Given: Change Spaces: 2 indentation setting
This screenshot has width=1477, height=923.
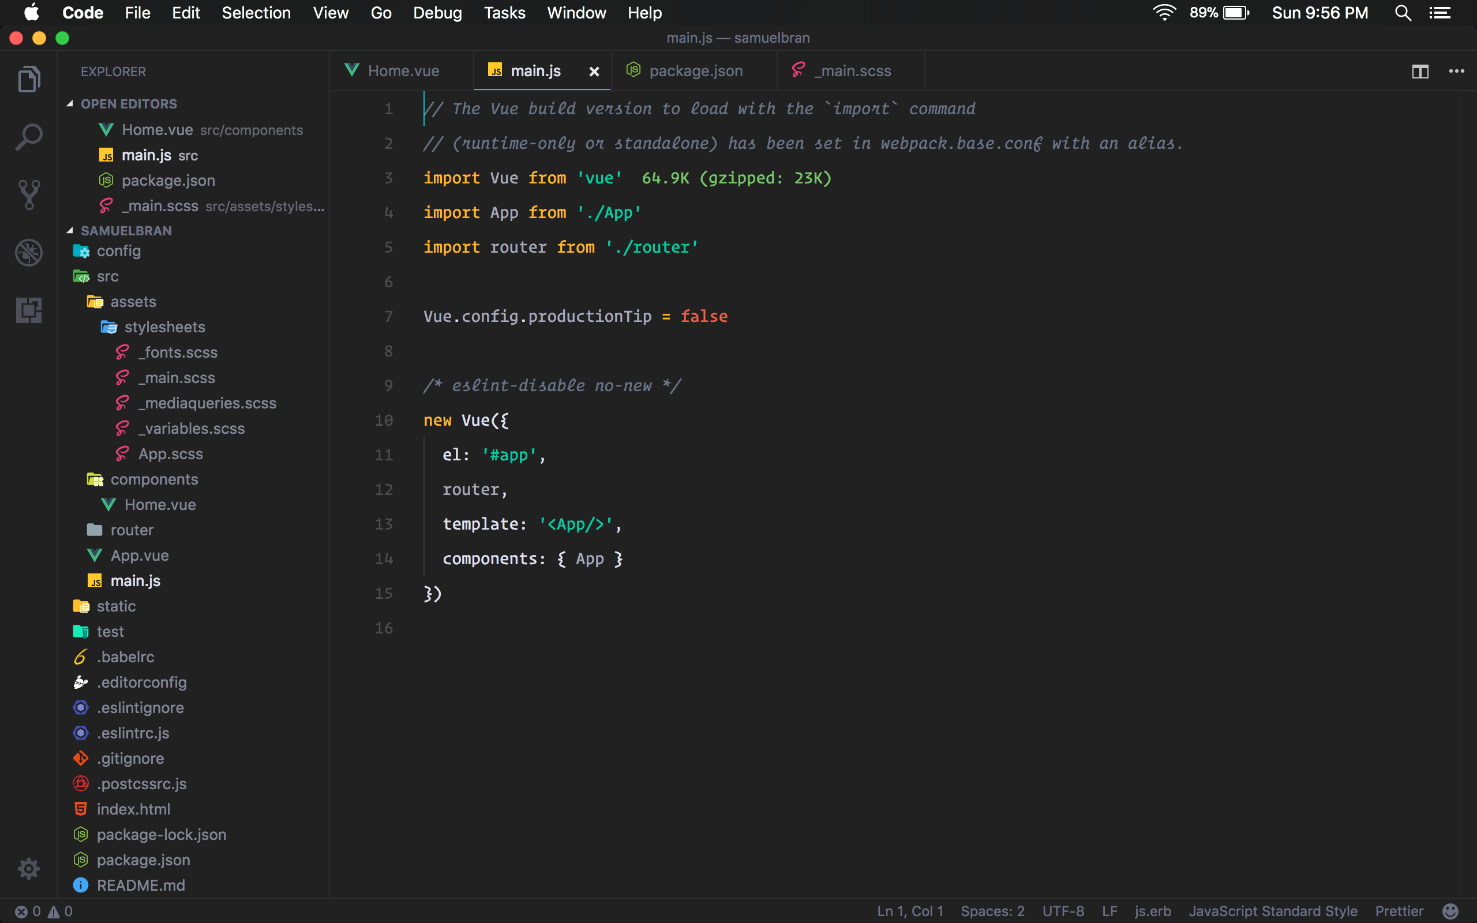Looking at the screenshot, I should pyautogui.click(x=992, y=911).
